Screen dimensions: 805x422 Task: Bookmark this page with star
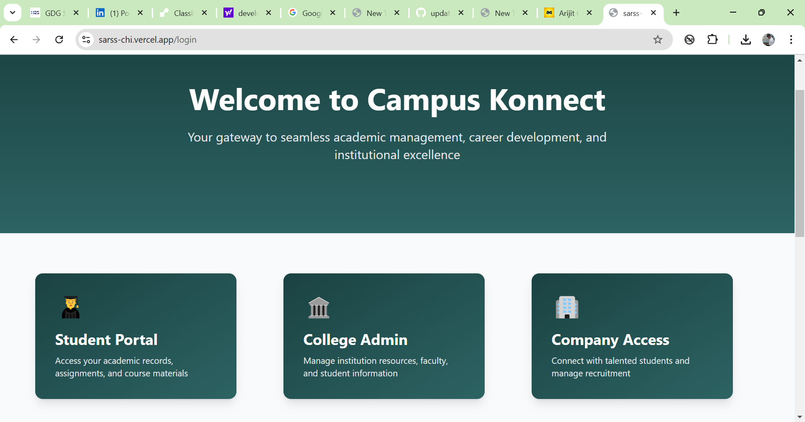(x=658, y=40)
